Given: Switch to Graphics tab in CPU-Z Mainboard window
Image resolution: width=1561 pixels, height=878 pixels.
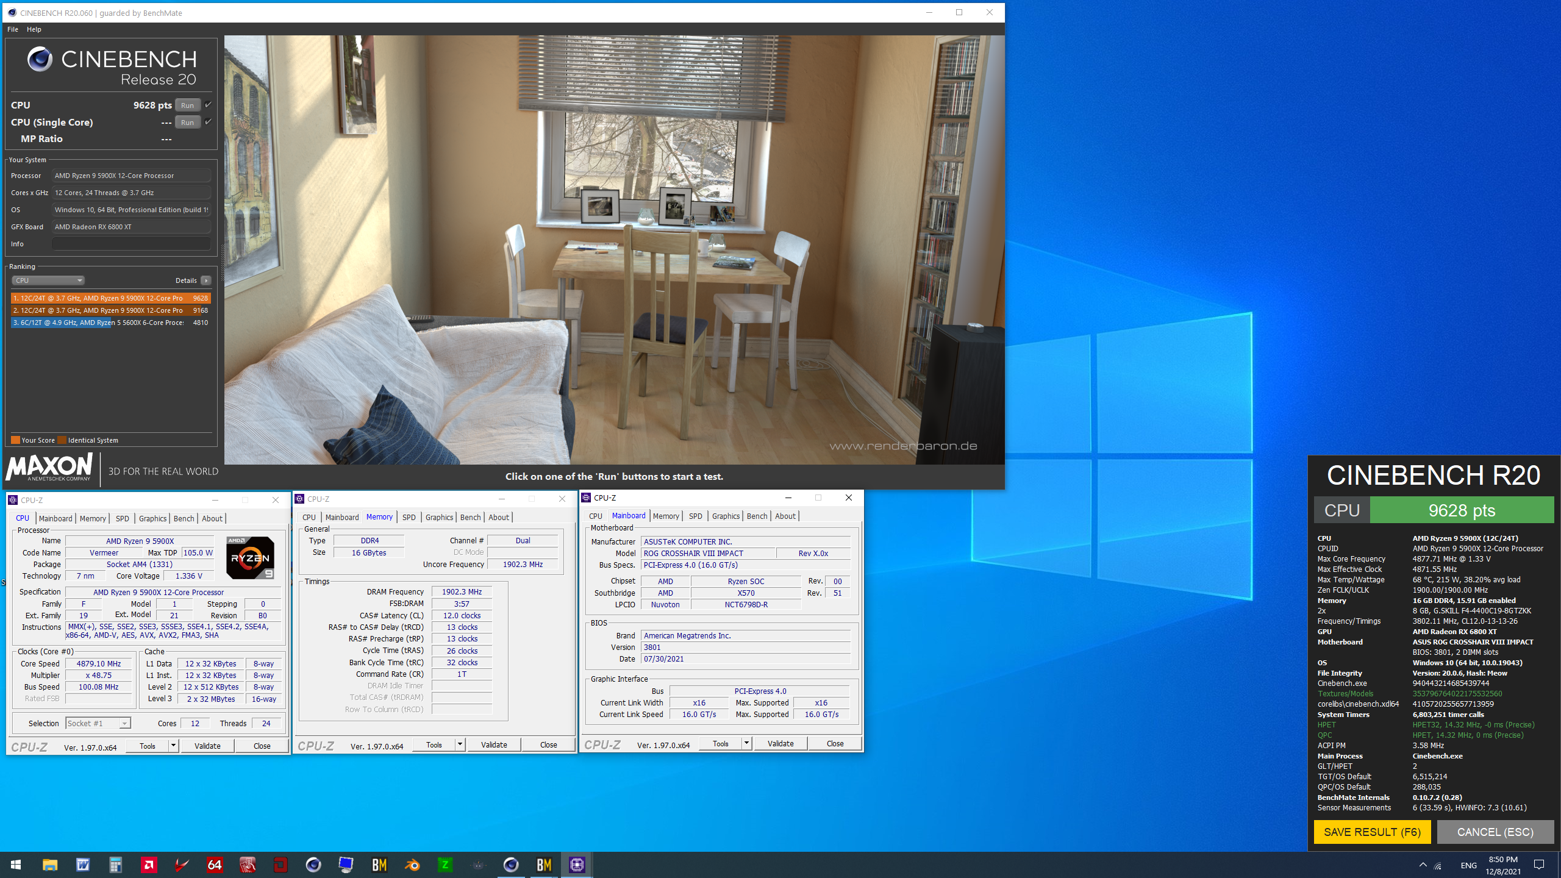Looking at the screenshot, I should [x=726, y=516].
